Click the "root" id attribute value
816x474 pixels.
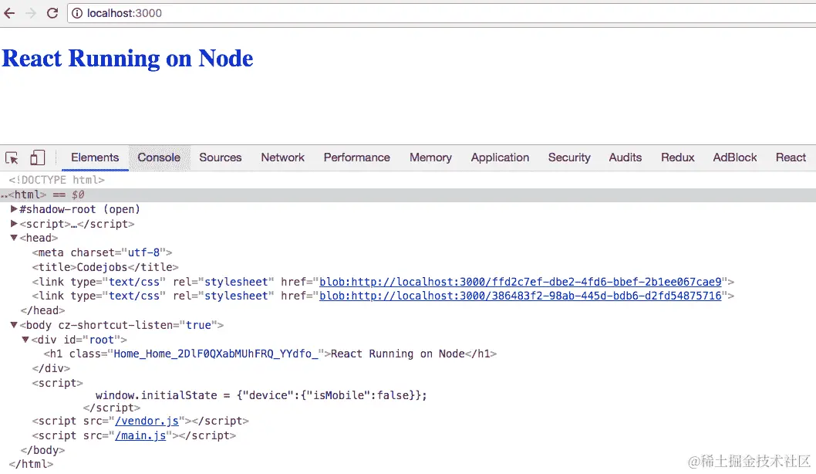pos(102,340)
